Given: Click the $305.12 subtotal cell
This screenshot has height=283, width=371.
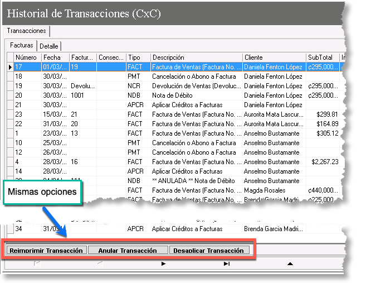Looking at the screenshot, I should pyautogui.click(x=323, y=133).
